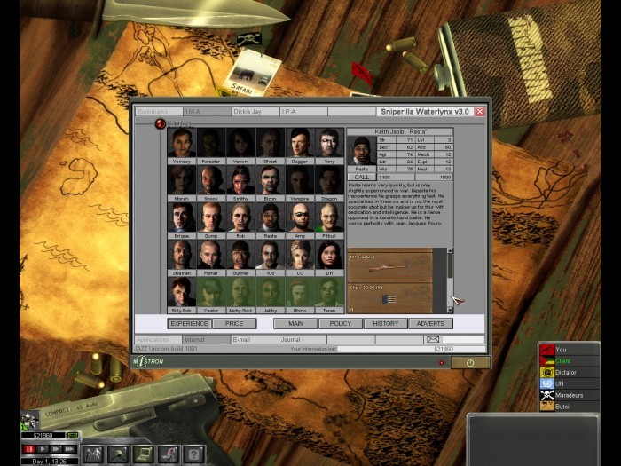Click the Day 1 time display
621x466 pixels.
(x=49, y=462)
